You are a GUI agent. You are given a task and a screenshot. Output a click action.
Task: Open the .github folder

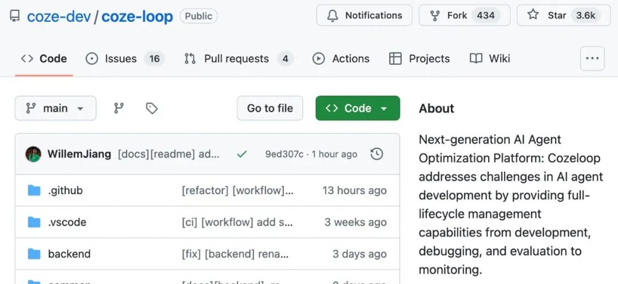pos(65,191)
